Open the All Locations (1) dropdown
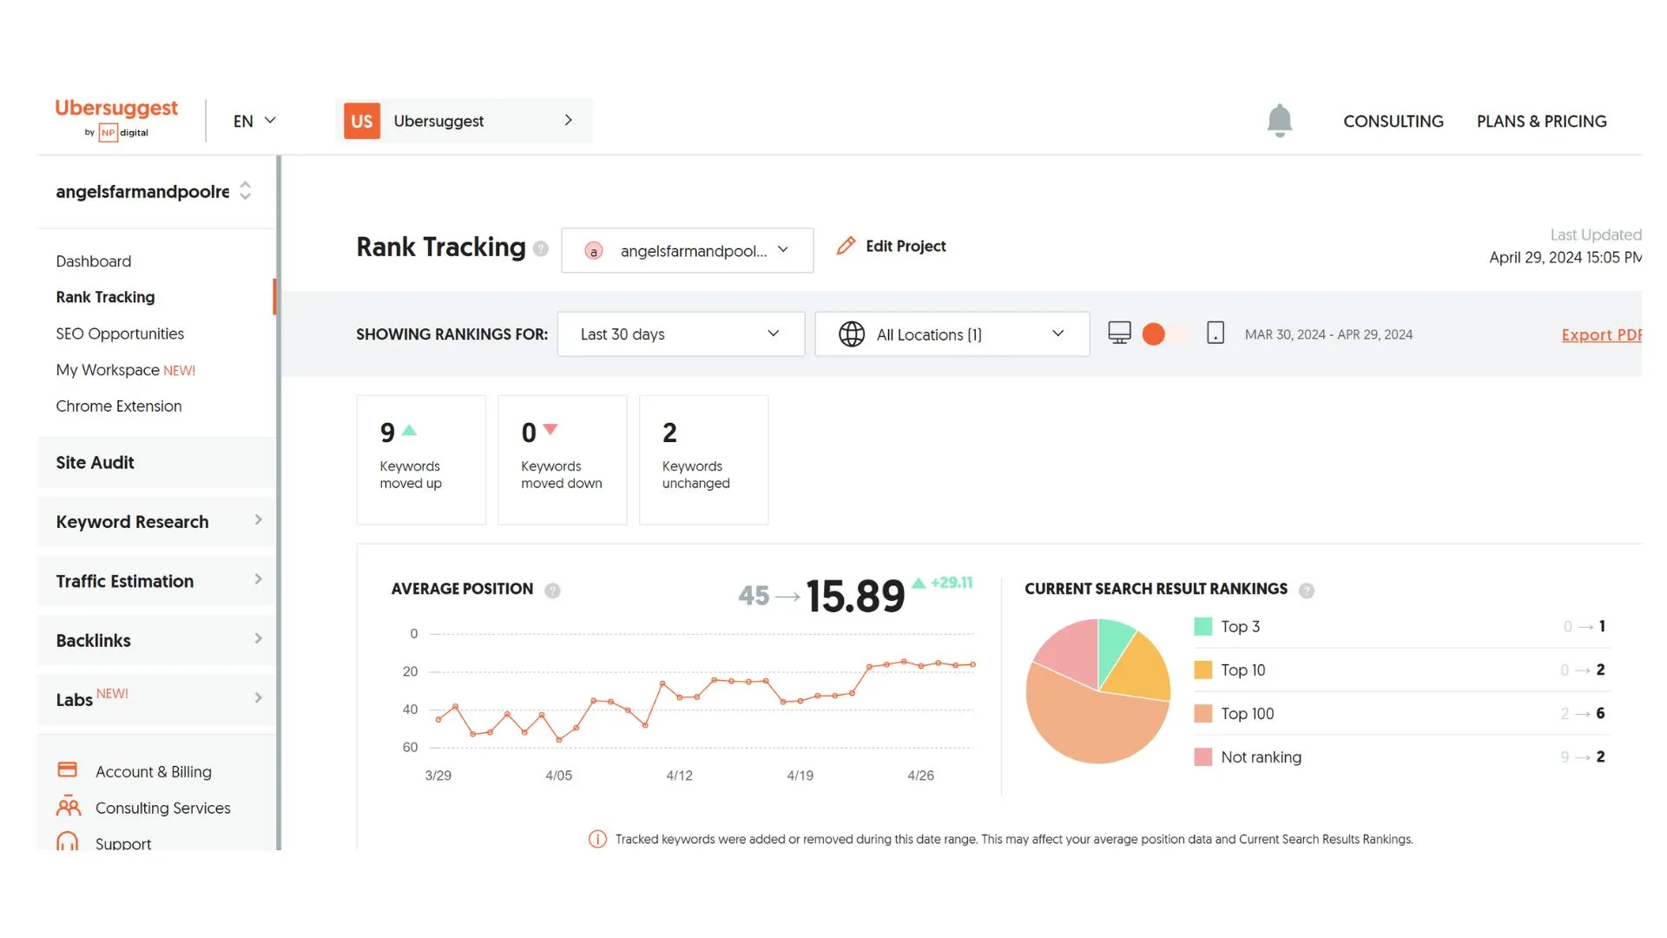This screenshot has height=938, width=1667. click(952, 334)
